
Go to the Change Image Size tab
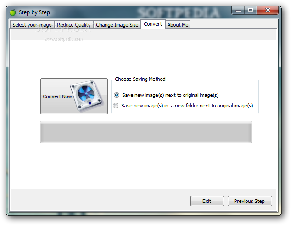pos(117,25)
